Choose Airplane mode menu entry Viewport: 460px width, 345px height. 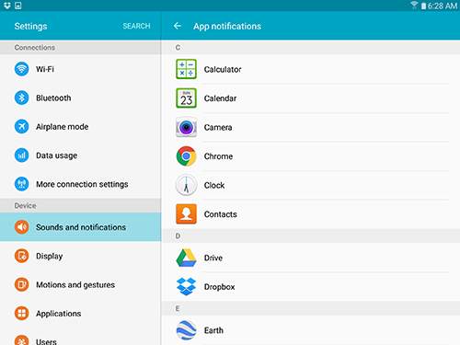[80, 127]
